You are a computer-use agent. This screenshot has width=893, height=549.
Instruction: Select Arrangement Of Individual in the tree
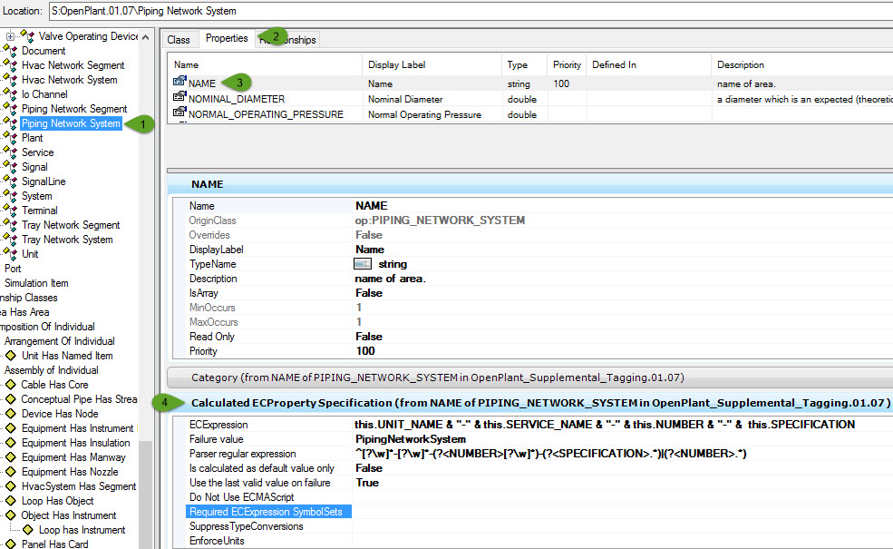[x=59, y=341]
